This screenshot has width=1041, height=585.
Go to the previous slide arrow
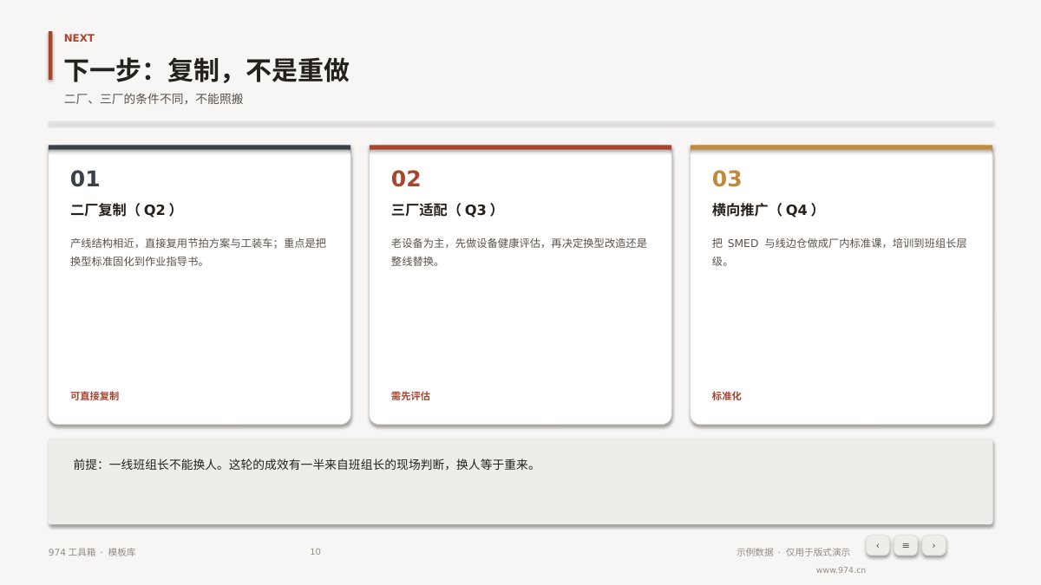pyautogui.click(x=878, y=545)
